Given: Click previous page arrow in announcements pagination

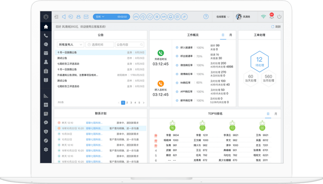Looking at the screenshot, I should 119,103.
